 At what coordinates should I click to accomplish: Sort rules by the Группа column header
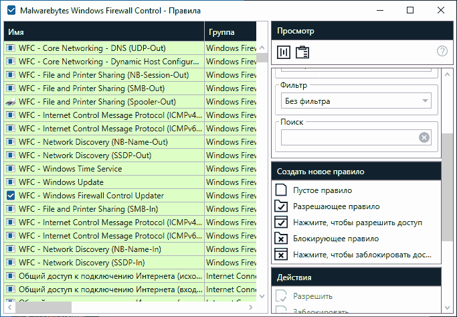[230, 31]
